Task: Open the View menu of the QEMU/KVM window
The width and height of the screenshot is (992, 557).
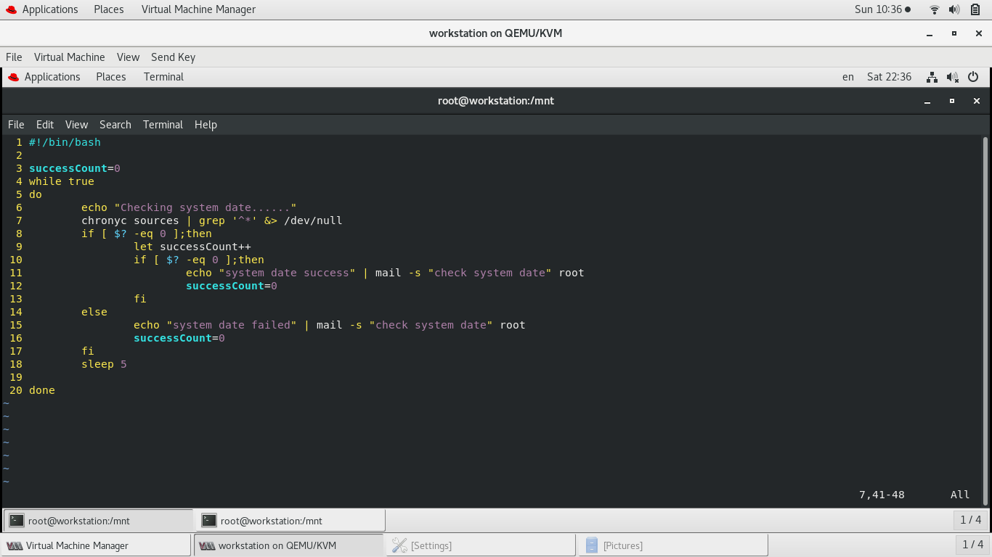Action: point(128,57)
